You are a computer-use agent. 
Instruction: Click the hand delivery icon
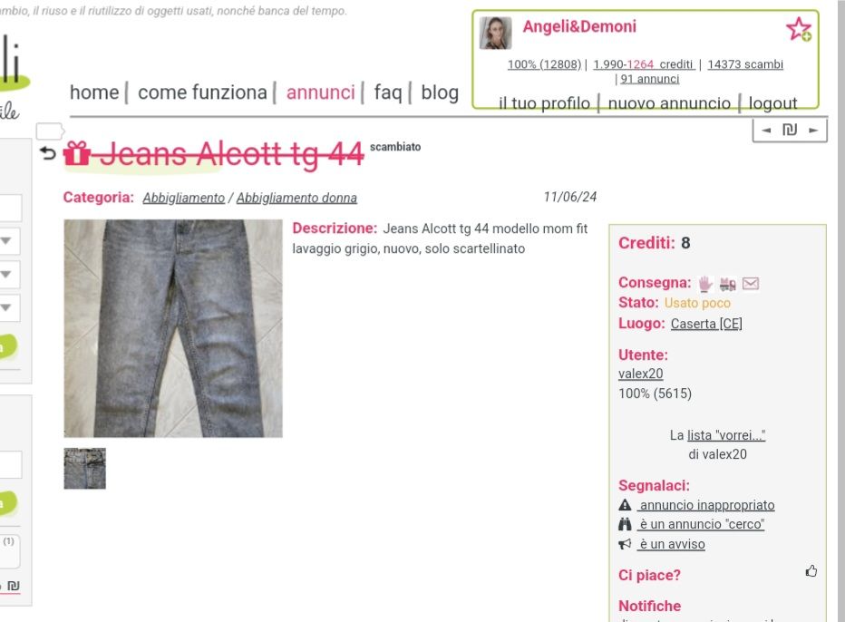(x=704, y=284)
